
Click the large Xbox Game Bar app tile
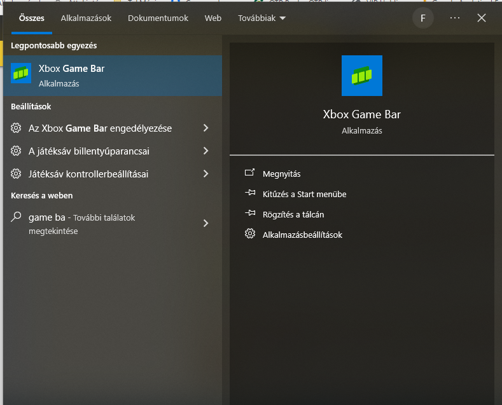point(362,76)
